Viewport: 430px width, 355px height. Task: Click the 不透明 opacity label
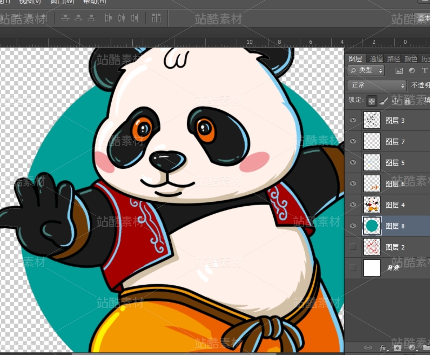pyautogui.click(x=420, y=85)
